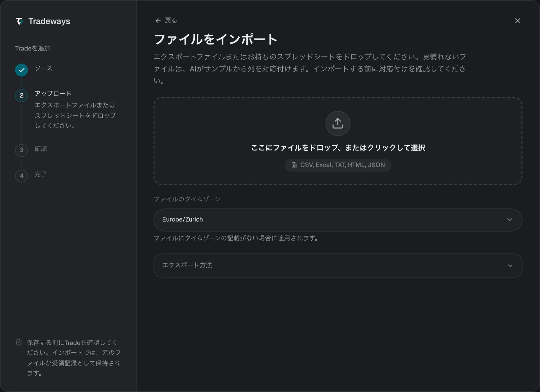Screen dimensions: 540x392
Task: Click the timezone helper text below dropdown
Action: click(236, 238)
